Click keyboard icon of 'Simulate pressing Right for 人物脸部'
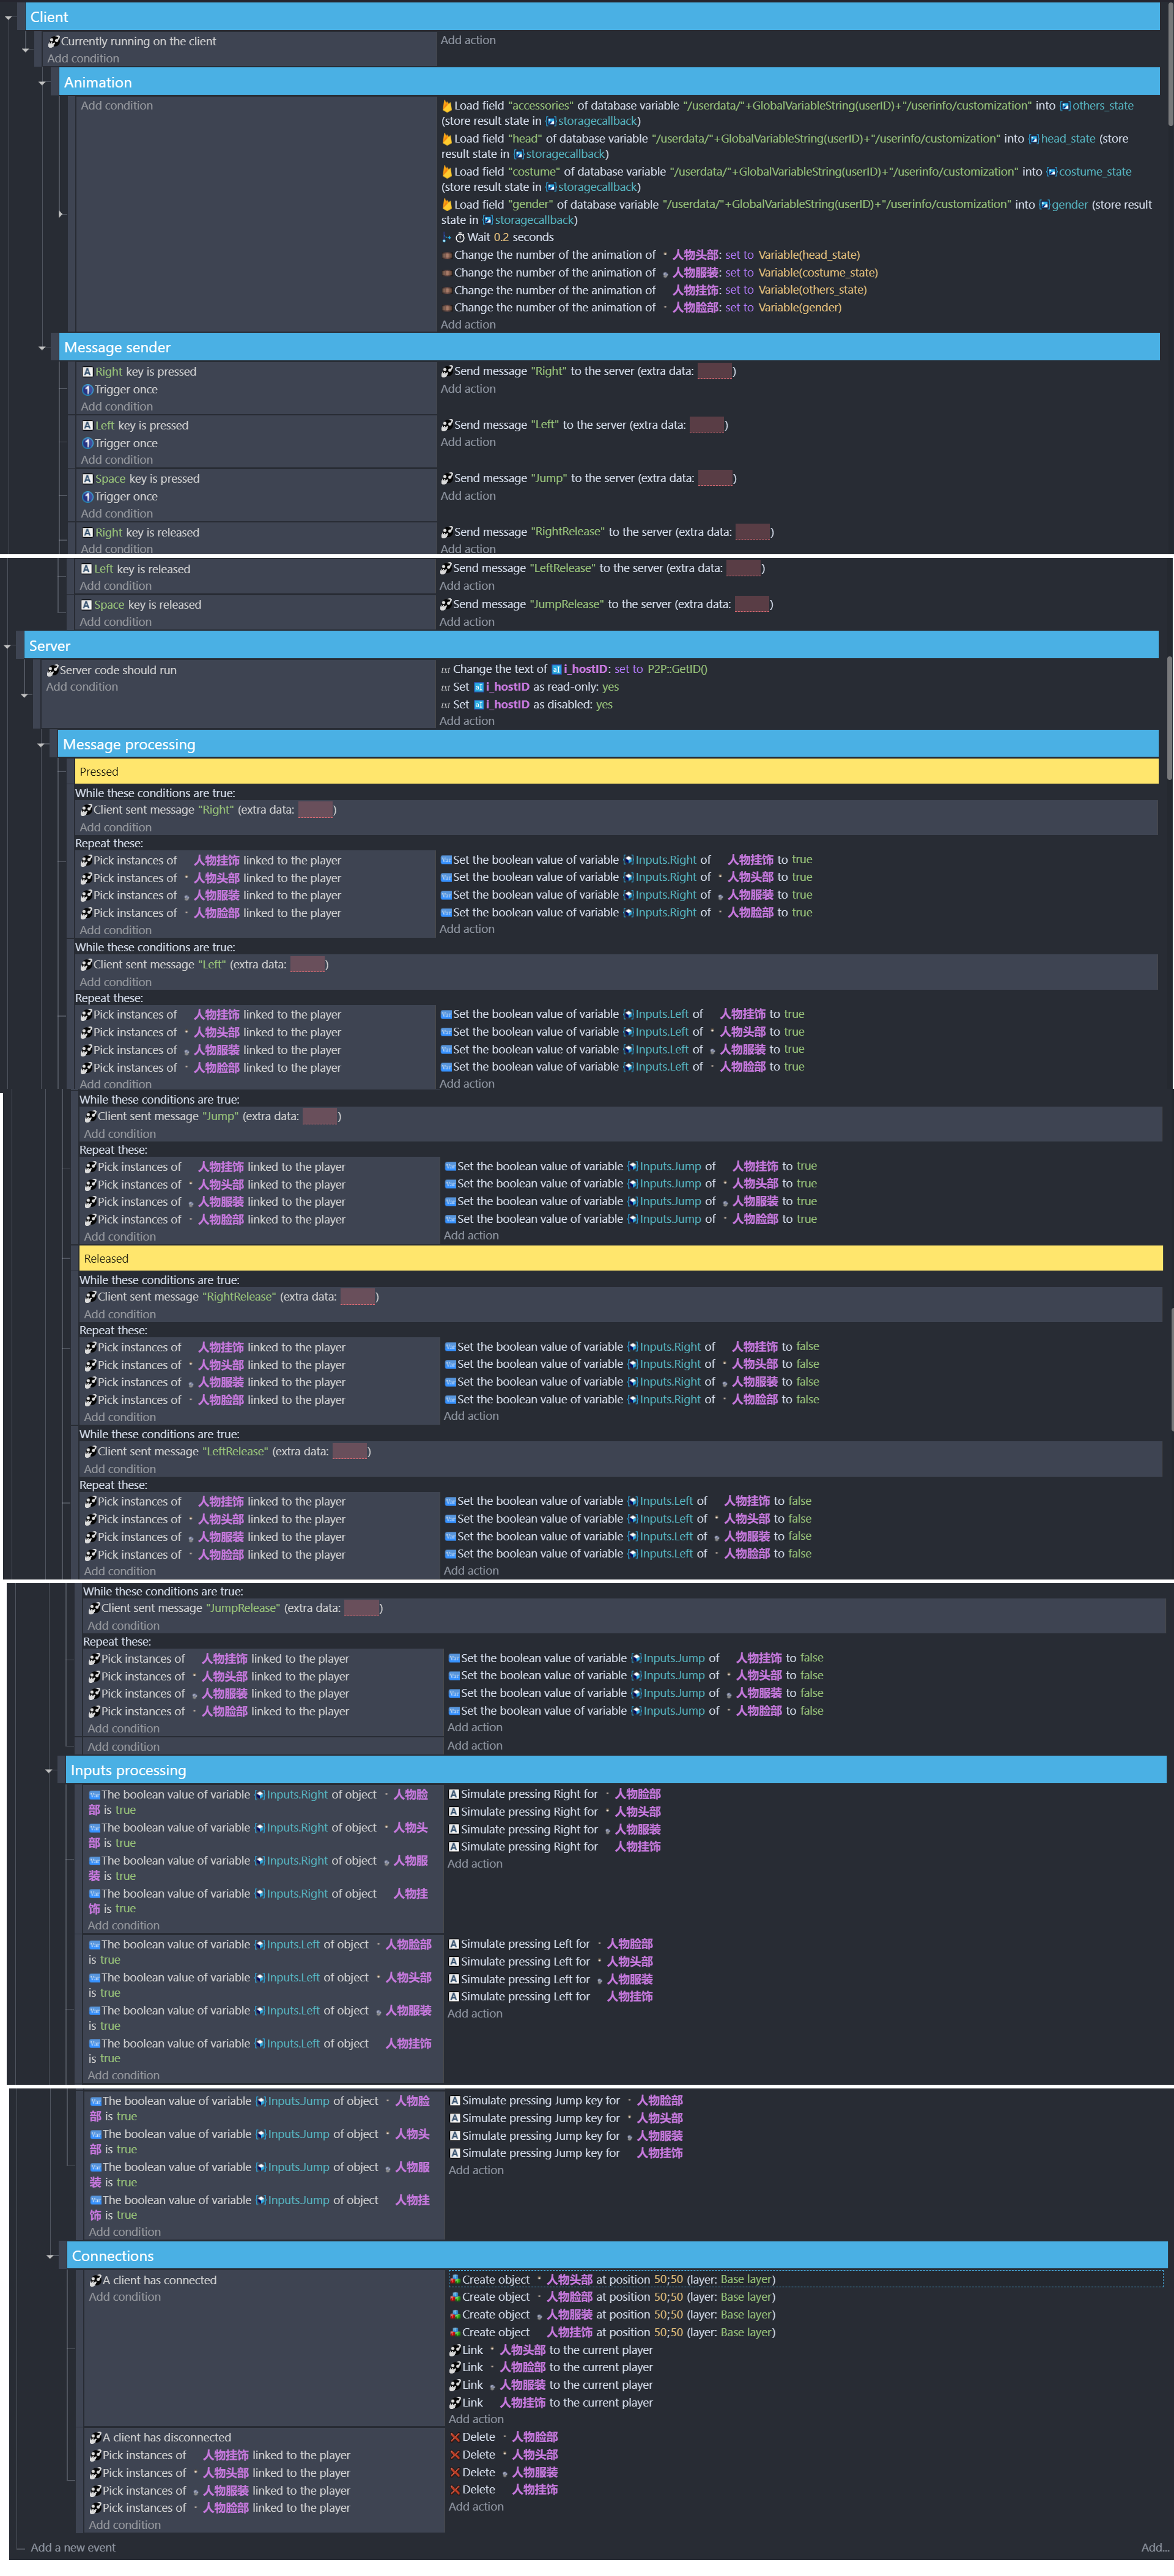1174x2576 pixels. pos(454,1795)
